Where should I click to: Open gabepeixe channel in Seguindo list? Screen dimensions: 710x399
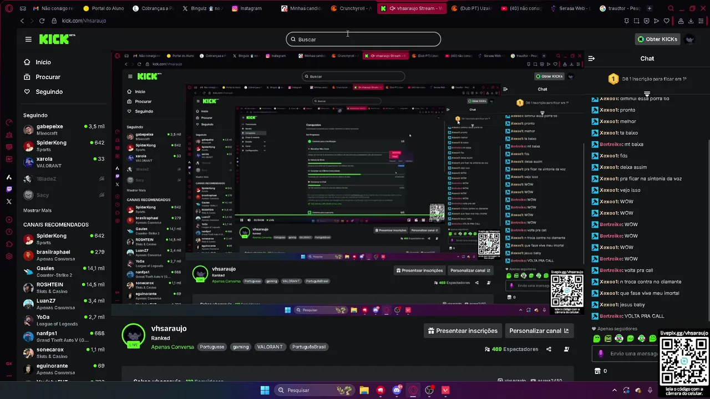click(x=63, y=130)
